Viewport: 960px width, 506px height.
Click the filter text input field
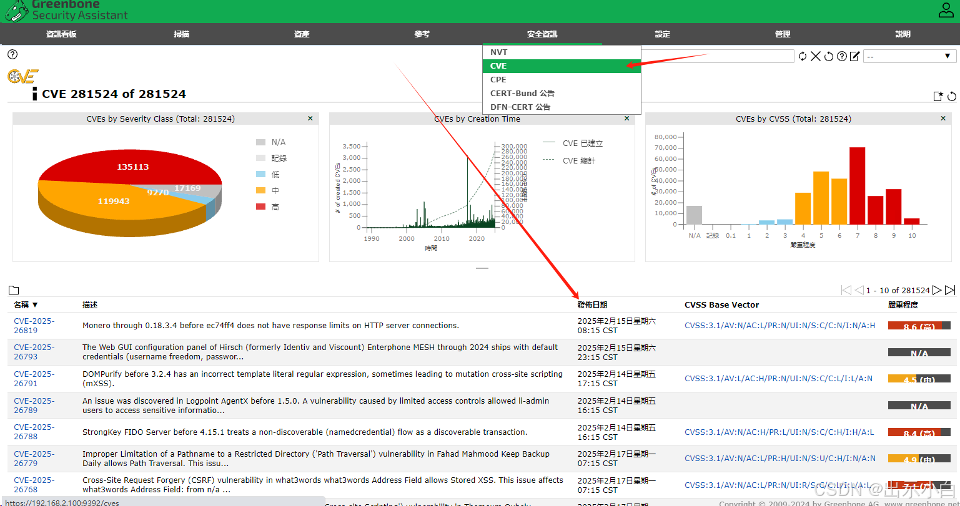coord(718,56)
